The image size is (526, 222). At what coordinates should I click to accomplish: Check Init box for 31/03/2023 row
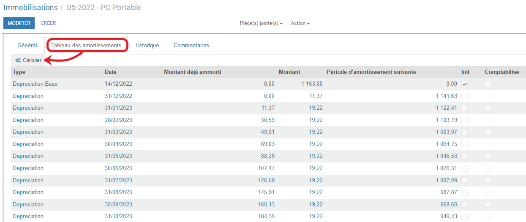pyautogui.click(x=465, y=132)
